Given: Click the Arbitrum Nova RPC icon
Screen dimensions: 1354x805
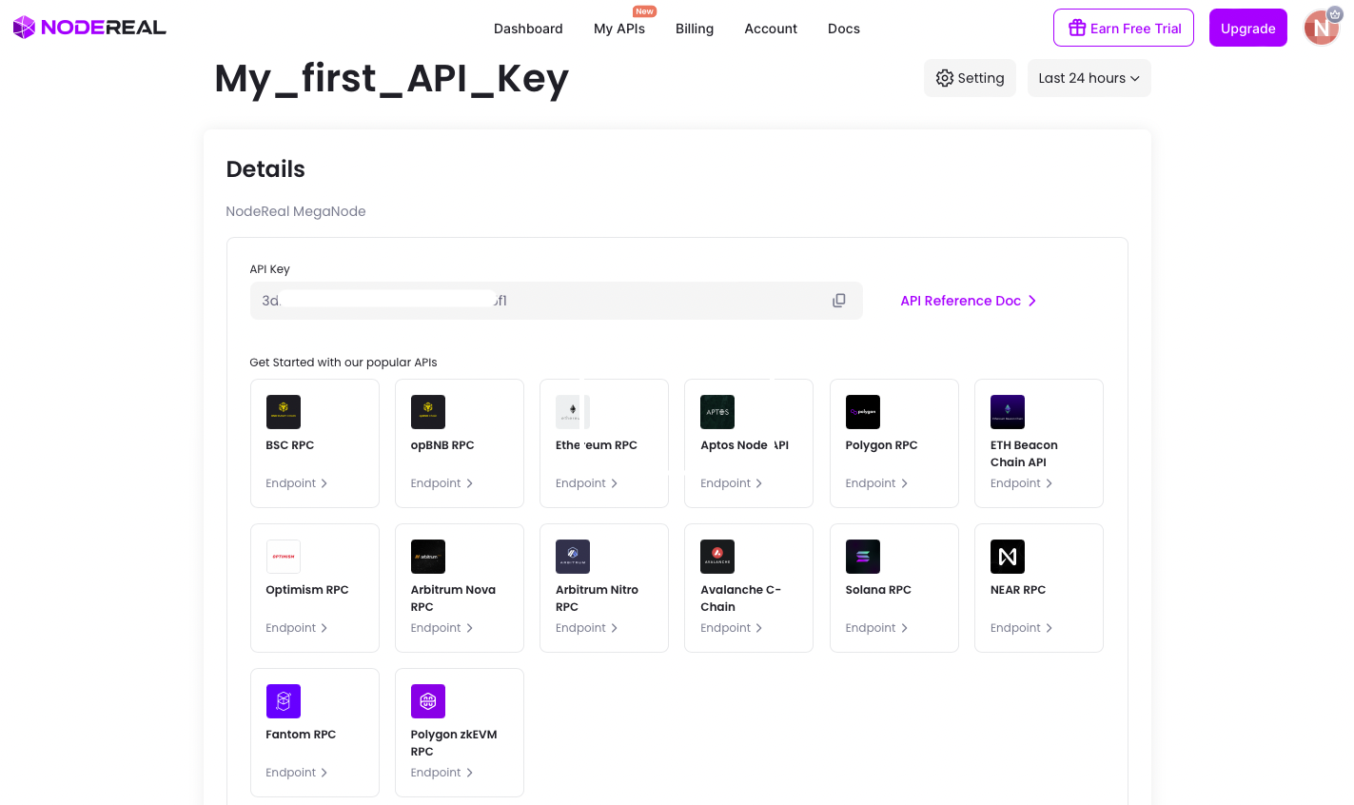Looking at the screenshot, I should pos(428,557).
